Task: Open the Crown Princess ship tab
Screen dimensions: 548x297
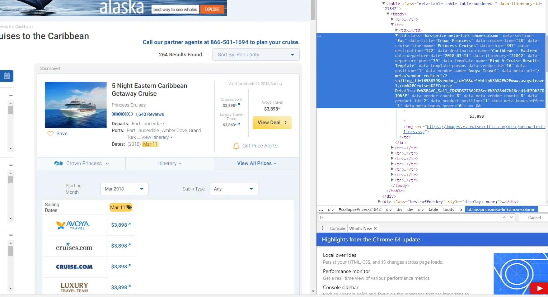Action: point(81,164)
